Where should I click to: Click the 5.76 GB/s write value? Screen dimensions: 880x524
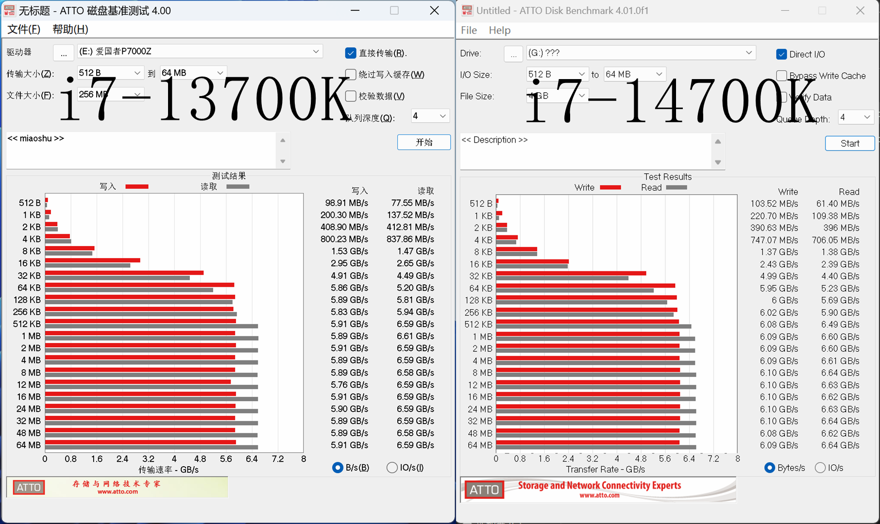pos(350,385)
